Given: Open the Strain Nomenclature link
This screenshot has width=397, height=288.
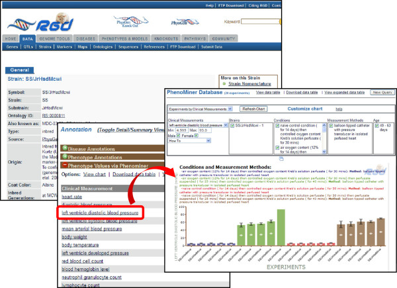Looking at the screenshot, I should point(249,83).
